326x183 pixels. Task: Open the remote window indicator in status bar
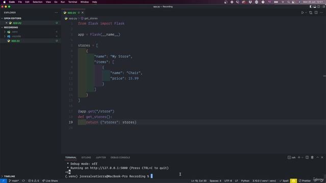pos(4,181)
